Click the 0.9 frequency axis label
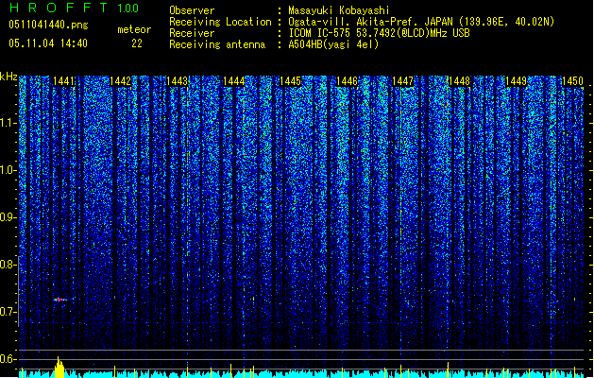This screenshot has height=378, width=594. click(8, 217)
